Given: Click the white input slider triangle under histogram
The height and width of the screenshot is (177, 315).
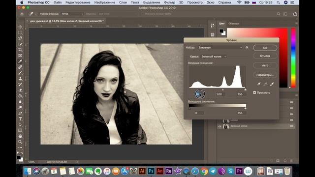Looking at the screenshot, I should [245, 89].
